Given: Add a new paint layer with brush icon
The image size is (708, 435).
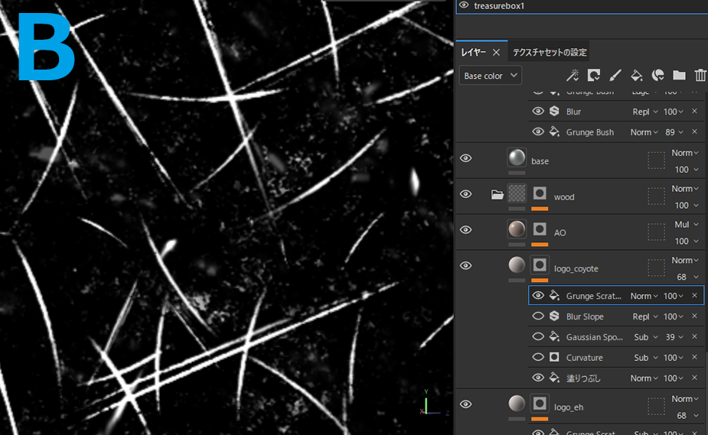Looking at the screenshot, I should [615, 75].
